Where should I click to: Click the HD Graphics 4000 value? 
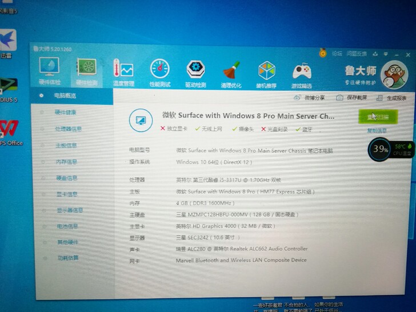[226, 226]
